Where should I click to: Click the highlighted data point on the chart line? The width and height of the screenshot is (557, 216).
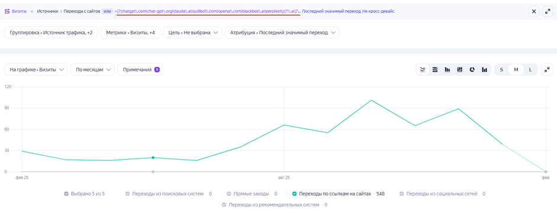coord(153,157)
